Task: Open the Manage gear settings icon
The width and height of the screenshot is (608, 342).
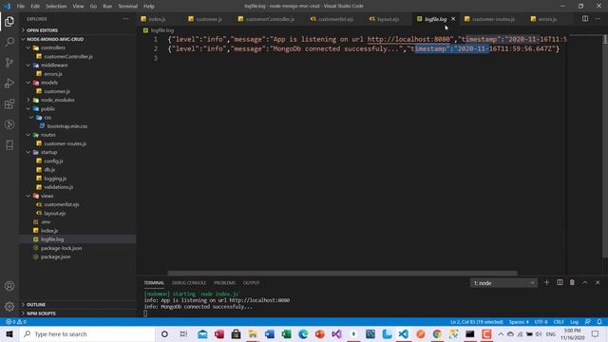Action: pyautogui.click(x=9, y=307)
